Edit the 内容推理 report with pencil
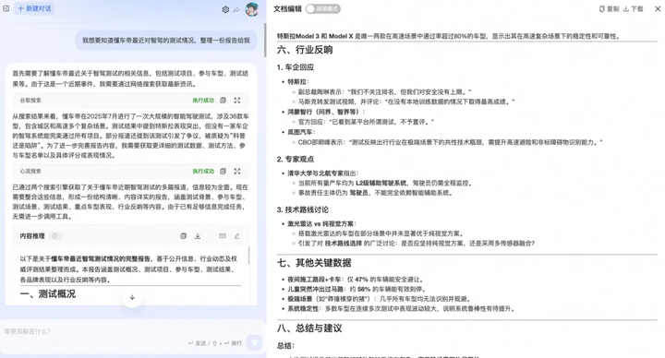 [236, 236]
